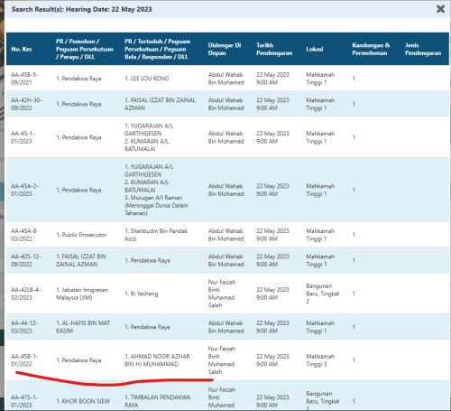Screen dimensions: 451x411
Task: Click respondent name LEE LOU KONG
Action: point(147,79)
